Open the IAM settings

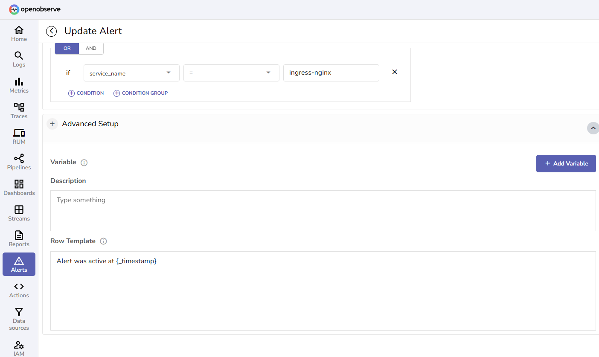coord(19,348)
